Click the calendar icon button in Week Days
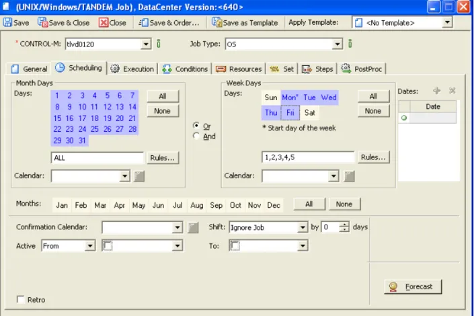This screenshot has height=316, width=474. [x=349, y=176]
